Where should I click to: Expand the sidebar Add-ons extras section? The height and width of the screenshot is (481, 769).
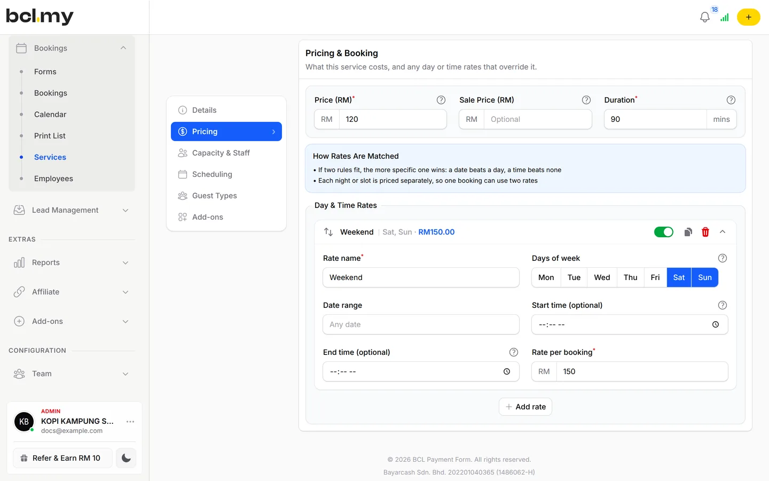click(72, 321)
